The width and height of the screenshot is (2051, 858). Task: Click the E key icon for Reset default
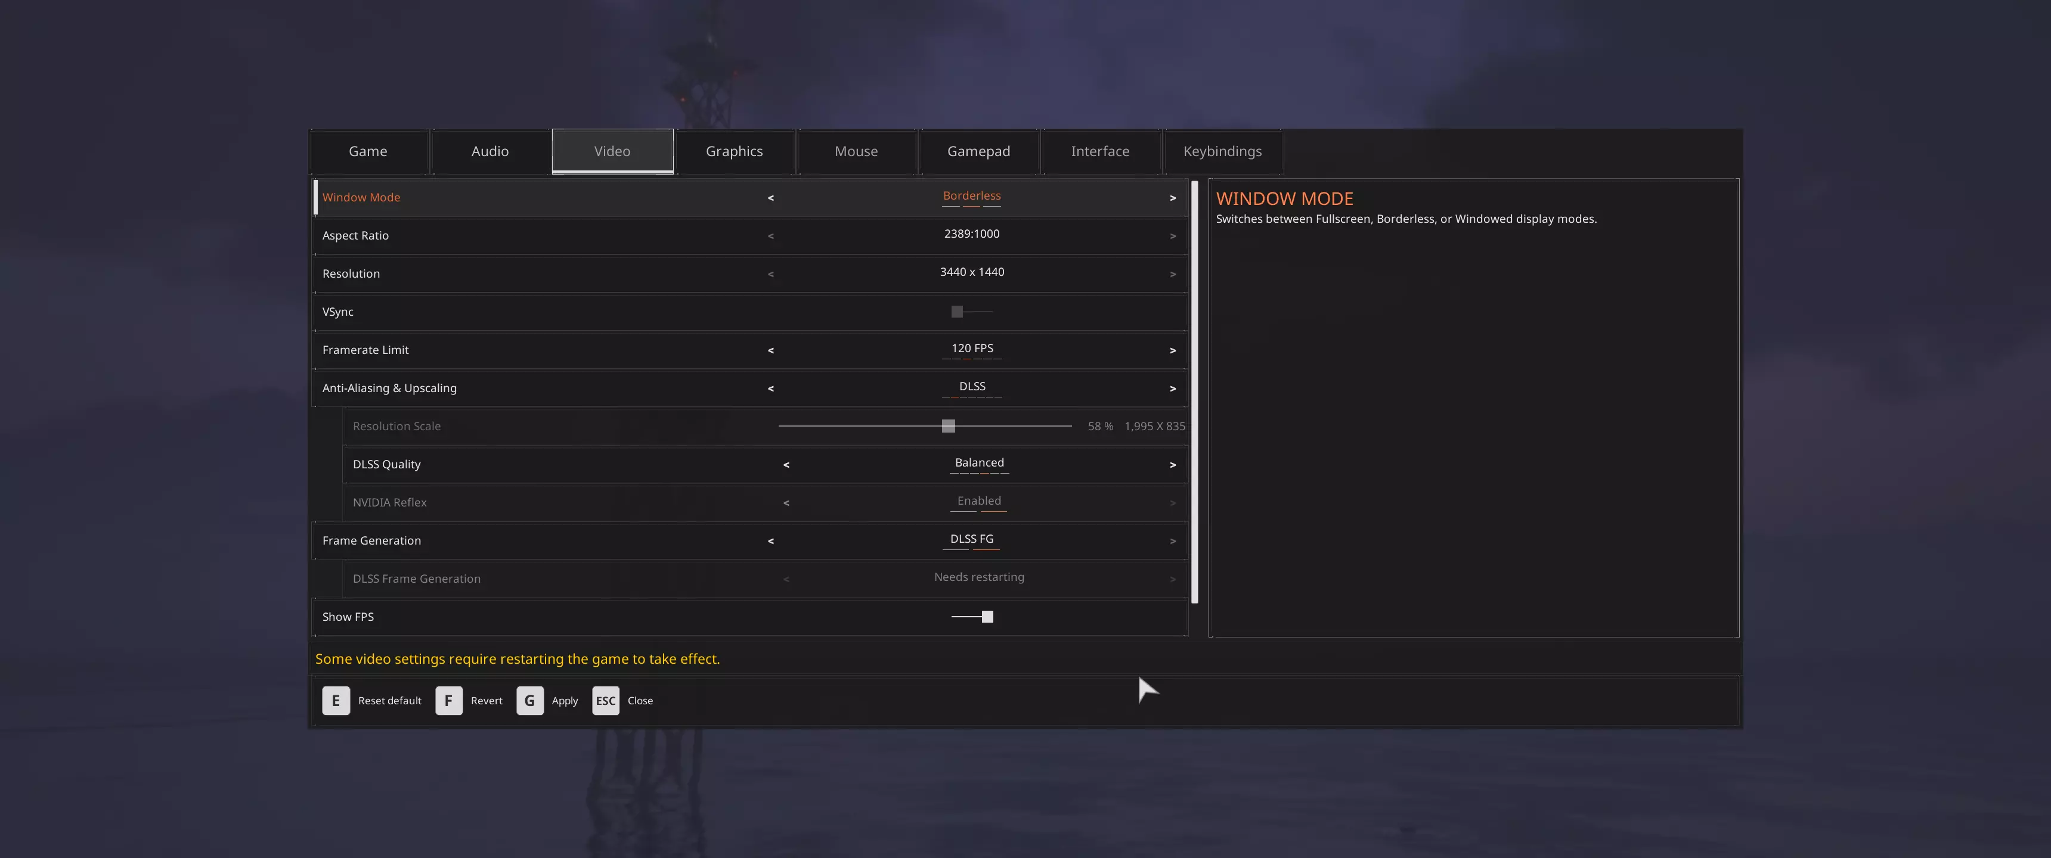[335, 701]
